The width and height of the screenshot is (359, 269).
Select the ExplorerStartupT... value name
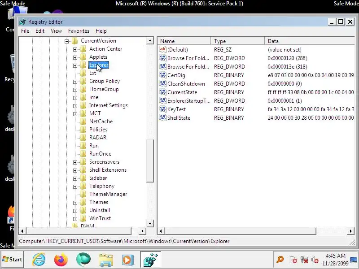(x=188, y=101)
